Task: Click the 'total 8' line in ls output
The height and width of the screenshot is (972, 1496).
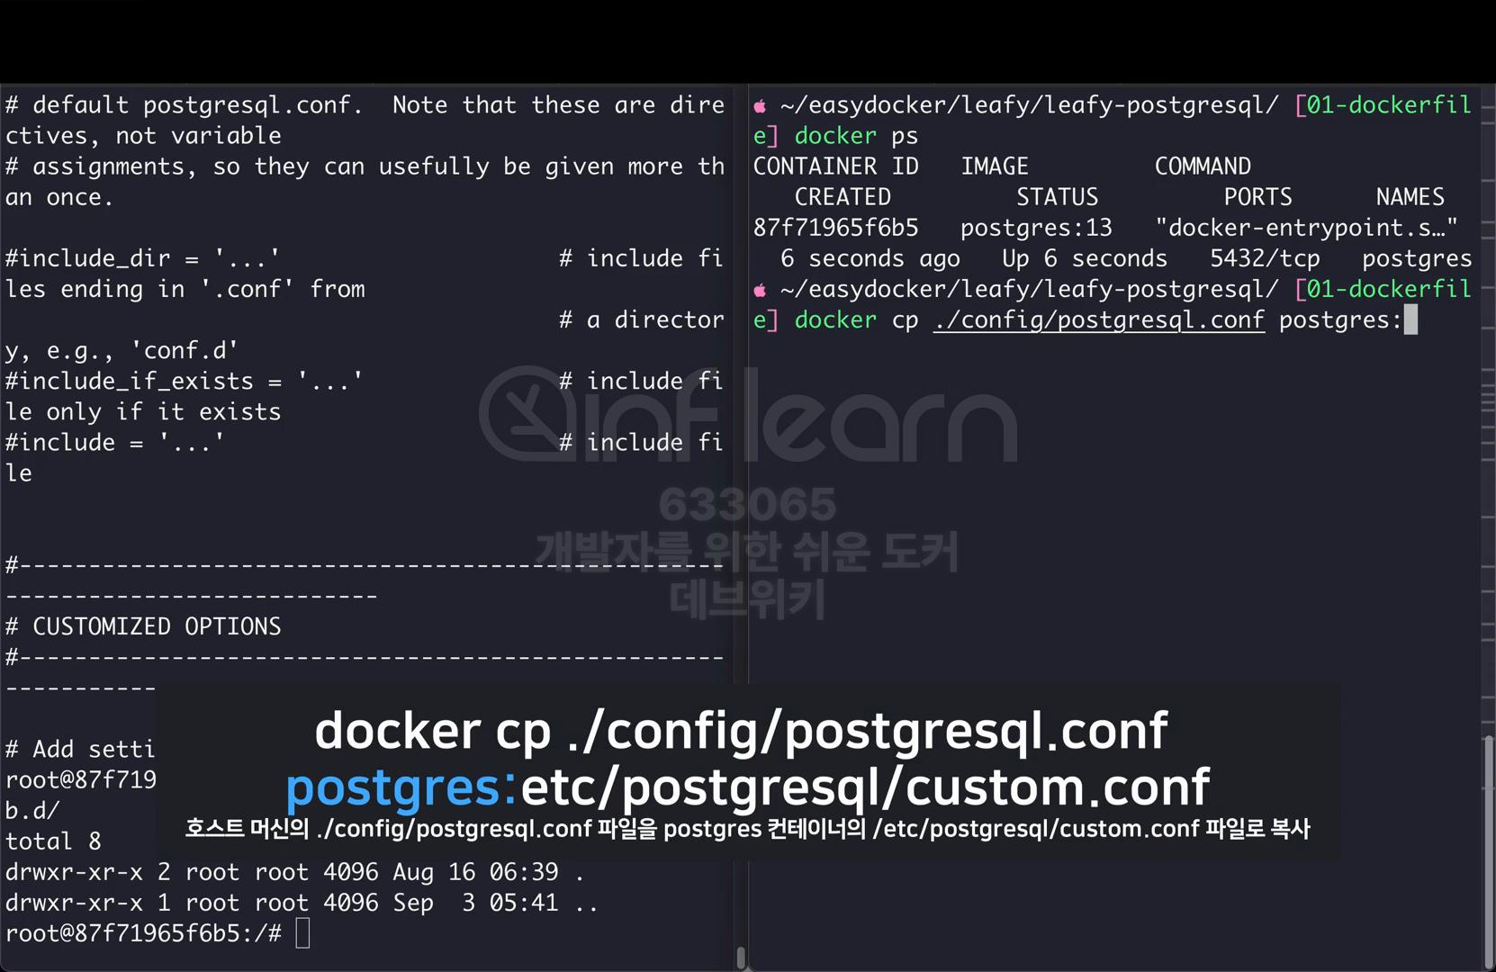Action: click(x=53, y=841)
